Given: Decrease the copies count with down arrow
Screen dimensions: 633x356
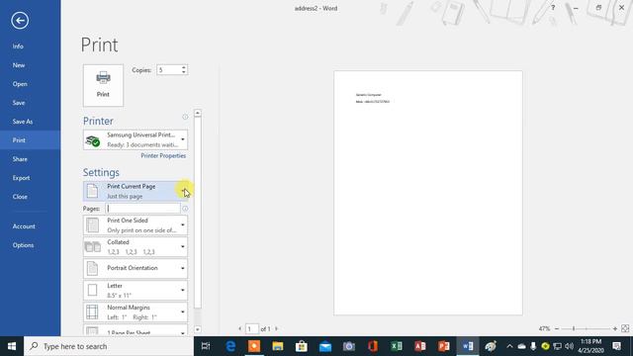Looking at the screenshot, I should click(184, 72).
